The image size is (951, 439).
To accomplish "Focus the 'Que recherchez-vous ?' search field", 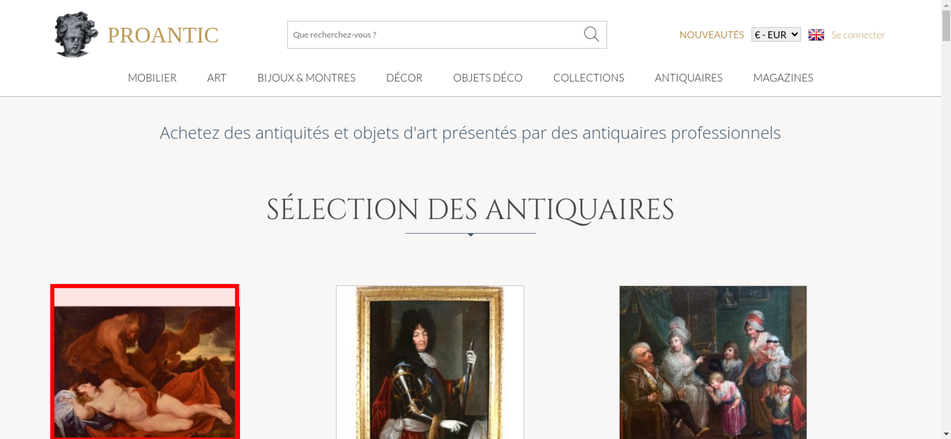I will 435,35.
